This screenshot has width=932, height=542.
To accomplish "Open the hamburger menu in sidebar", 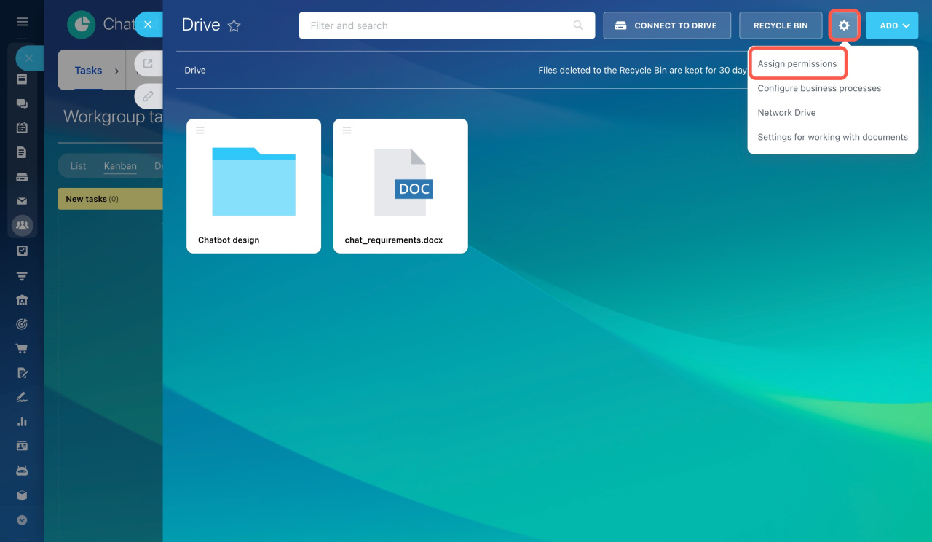I will pos(22,22).
